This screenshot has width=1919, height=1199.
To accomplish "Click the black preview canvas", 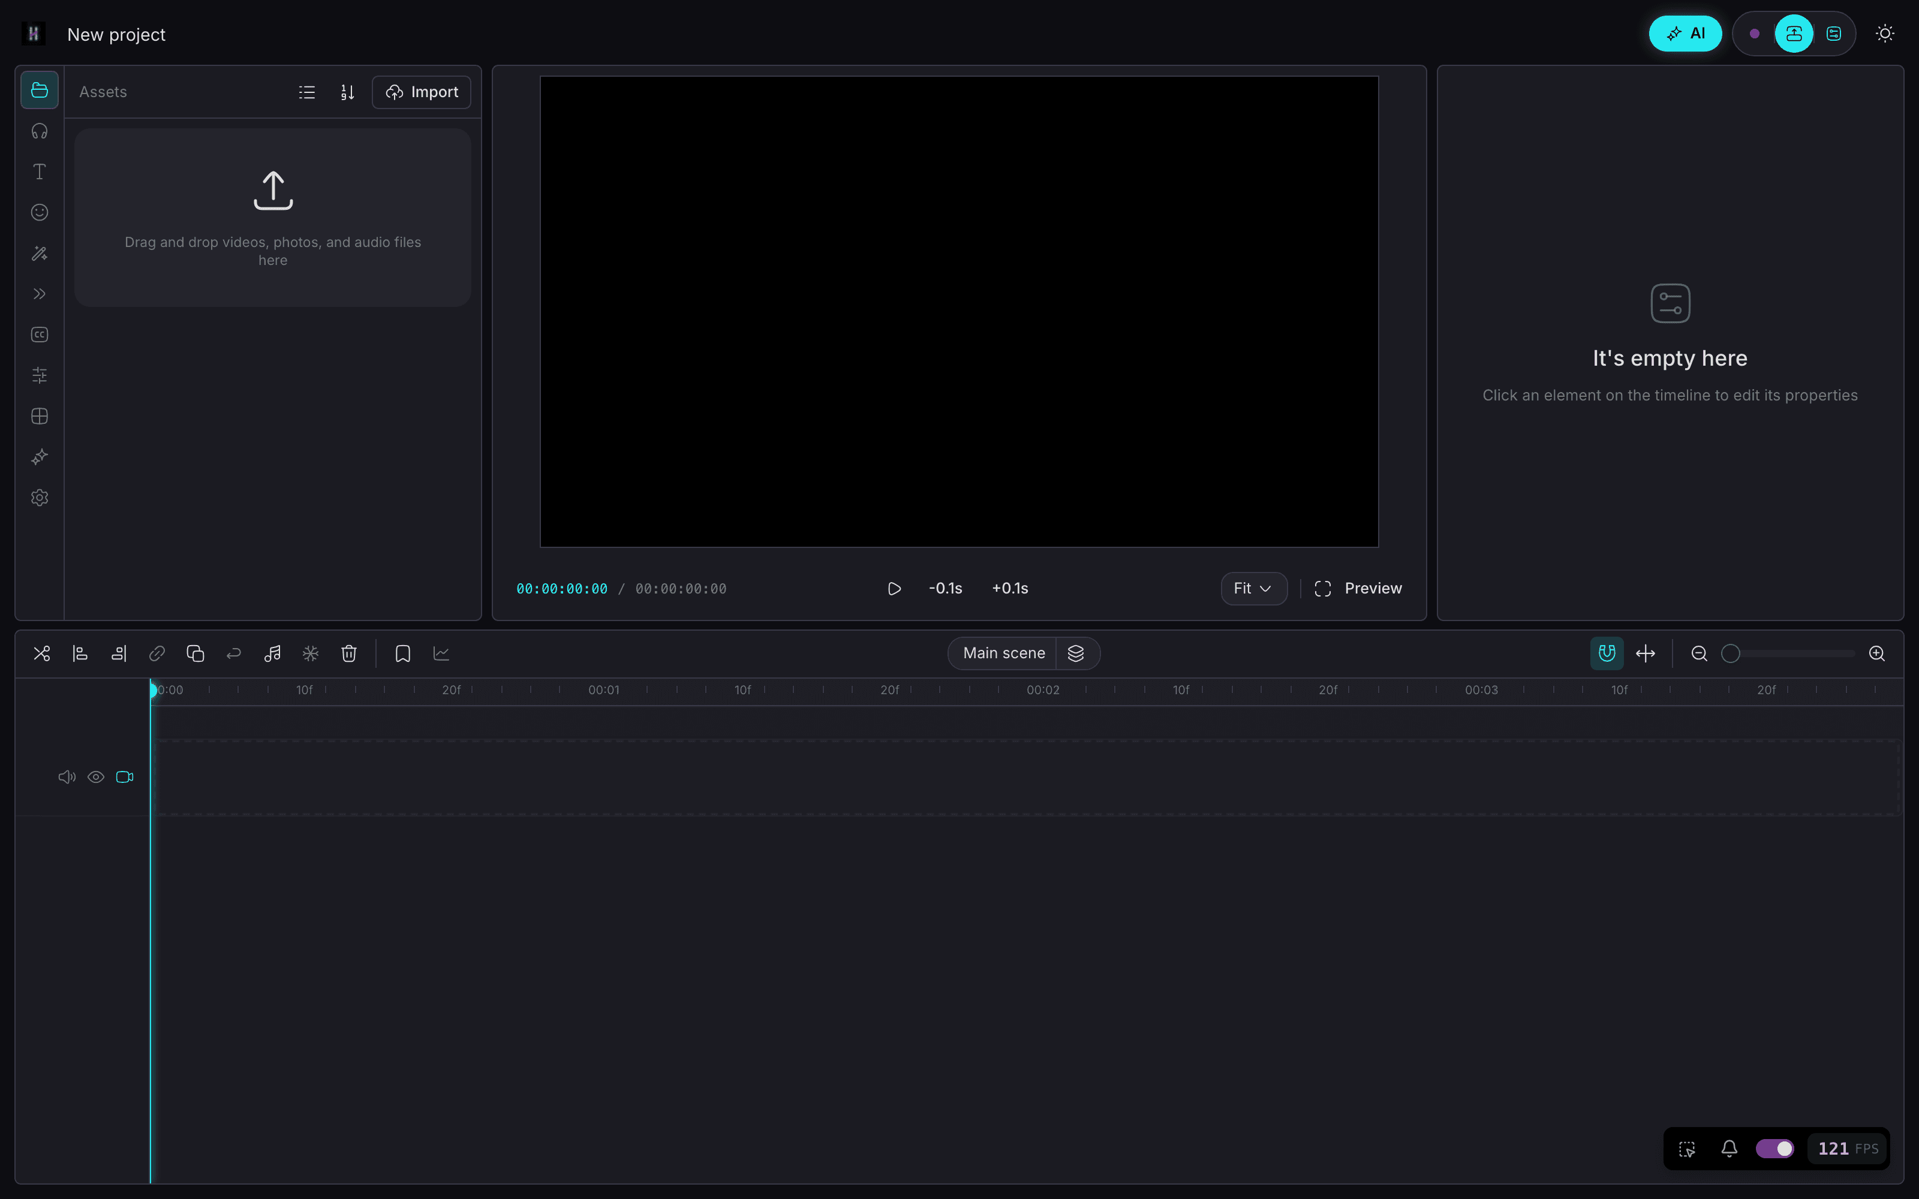I will (959, 312).
